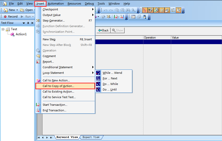
Task: Click the Open toolbar button
Action: pos(26,10)
